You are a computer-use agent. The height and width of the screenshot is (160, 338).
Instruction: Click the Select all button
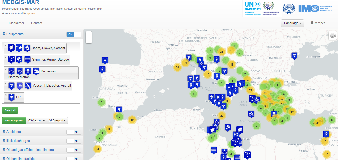(10, 110)
